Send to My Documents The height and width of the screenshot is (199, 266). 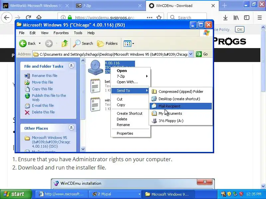(x=181, y=113)
